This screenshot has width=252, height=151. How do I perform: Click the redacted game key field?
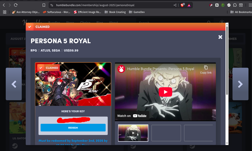73,120
